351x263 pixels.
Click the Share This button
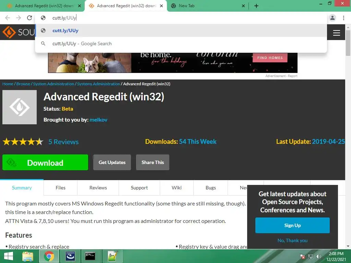153,162
